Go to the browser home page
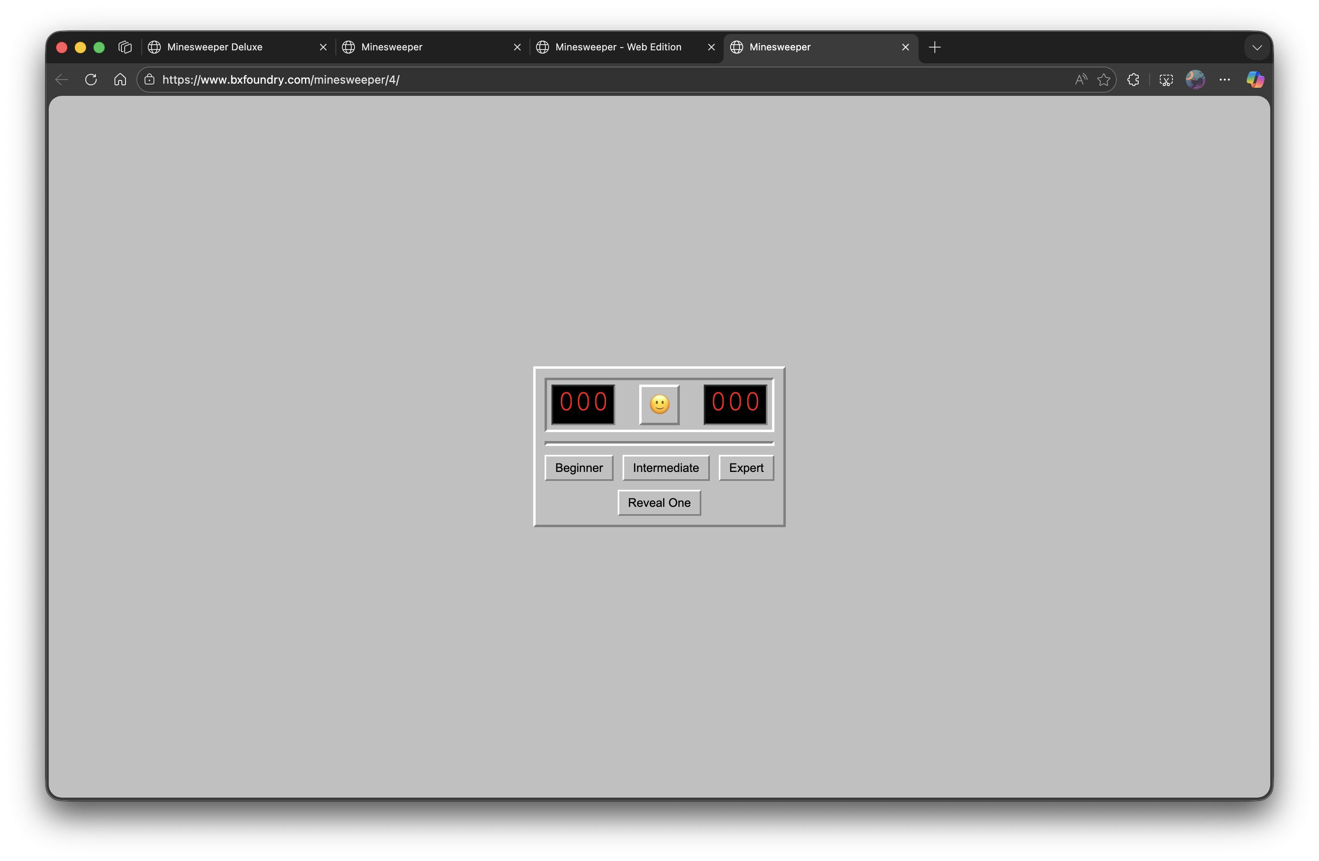This screenshot has width=1319, height=861. 120,79
